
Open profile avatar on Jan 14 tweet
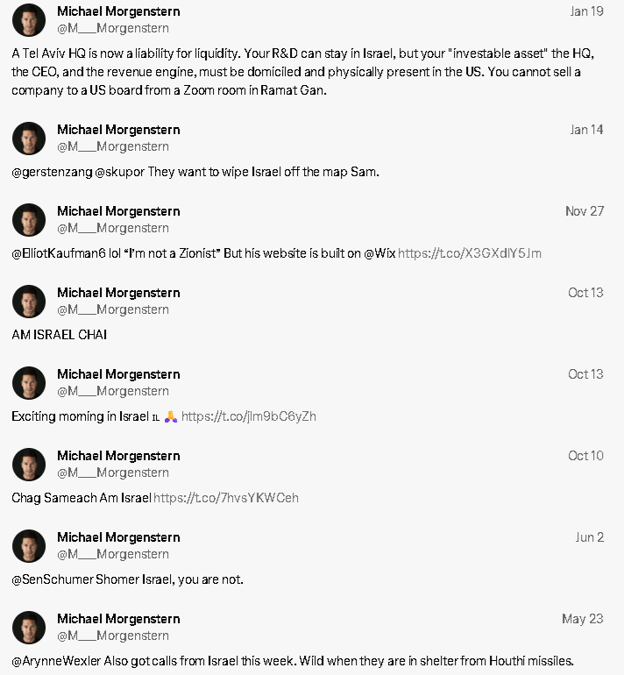tap(29, 139)
